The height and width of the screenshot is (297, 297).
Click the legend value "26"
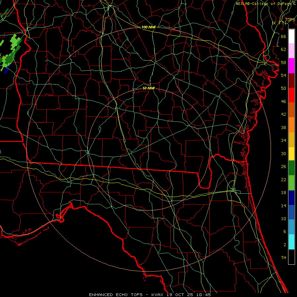point(283,167)
